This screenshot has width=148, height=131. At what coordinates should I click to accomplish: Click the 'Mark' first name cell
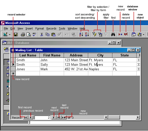pos(52,69)
